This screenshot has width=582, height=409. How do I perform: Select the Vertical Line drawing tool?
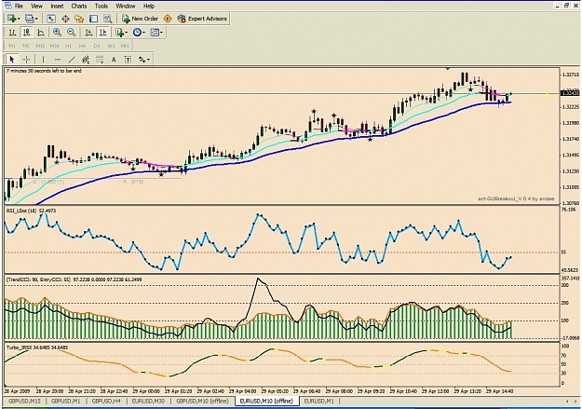coord(43,60)
